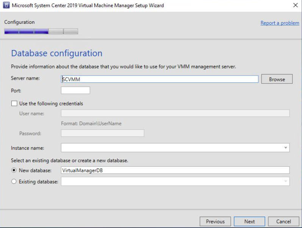
Task: Close the Setup Wizard window
Action: coord(296,5)
